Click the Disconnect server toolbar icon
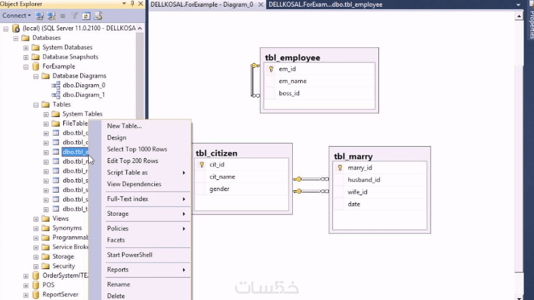Screen dimensions: 534x300 point(52,16)
